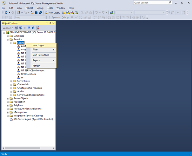Screen dimensions: 192x156
Task: Expand the Databases folder node
Action: pyautogui.click(x=8, y=36)
